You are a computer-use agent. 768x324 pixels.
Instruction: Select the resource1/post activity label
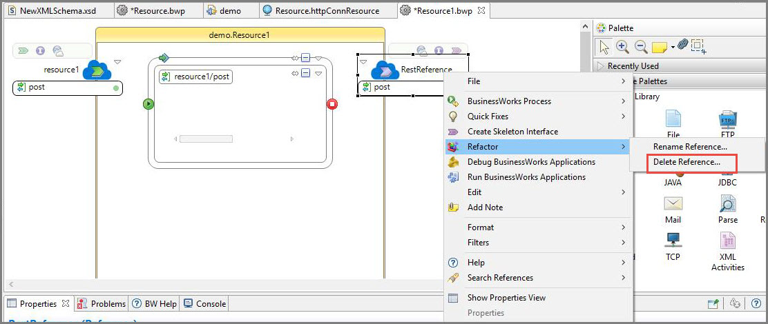196,77
